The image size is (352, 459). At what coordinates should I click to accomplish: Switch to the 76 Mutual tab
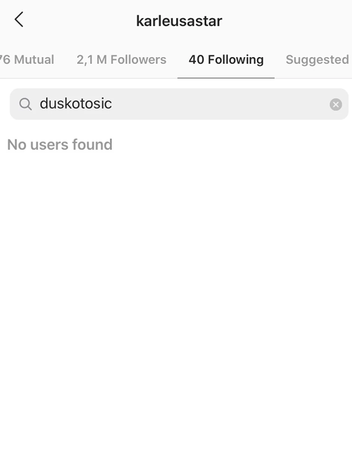point(27,60)
